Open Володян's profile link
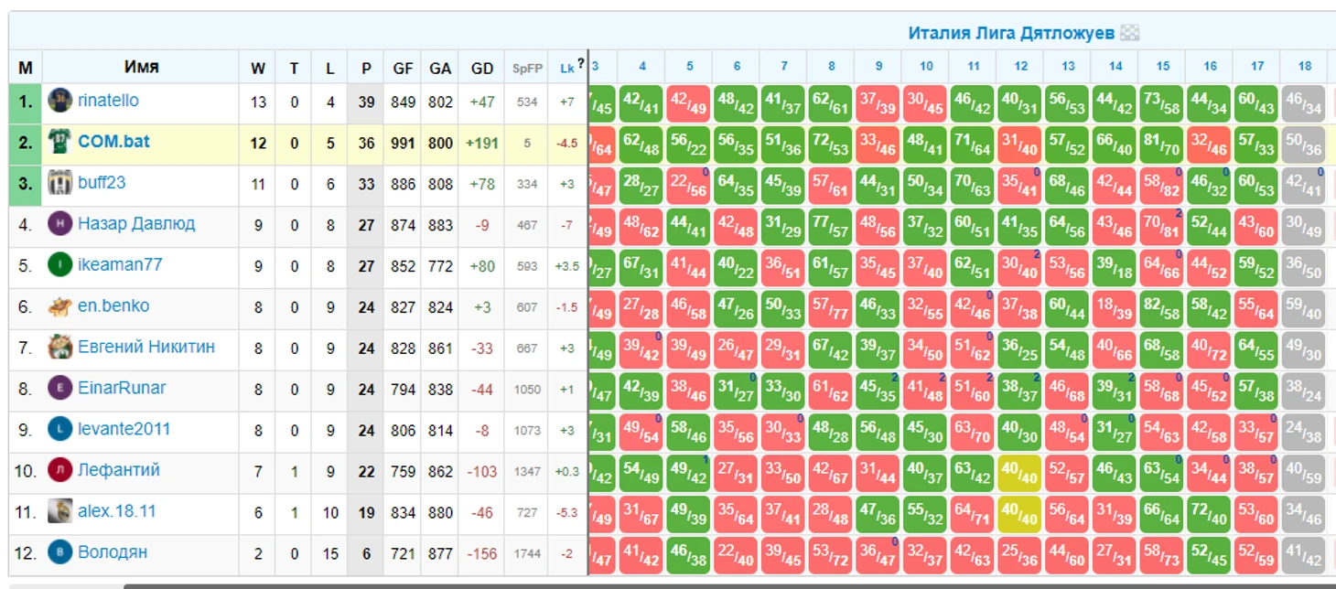Screen dimensions: 1336x589 (113, 552)
